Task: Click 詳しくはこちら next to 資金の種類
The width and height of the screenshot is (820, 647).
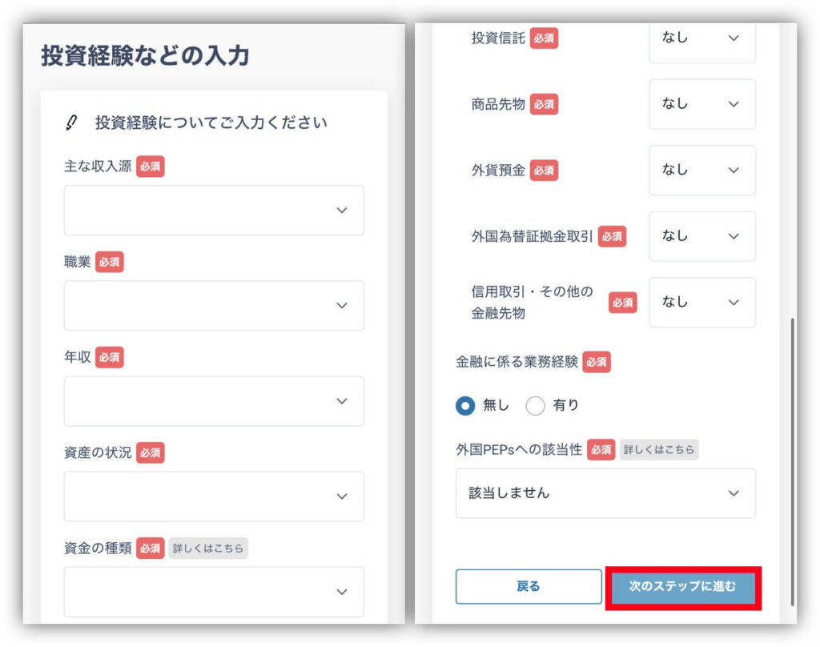Action: coord(208,549)
